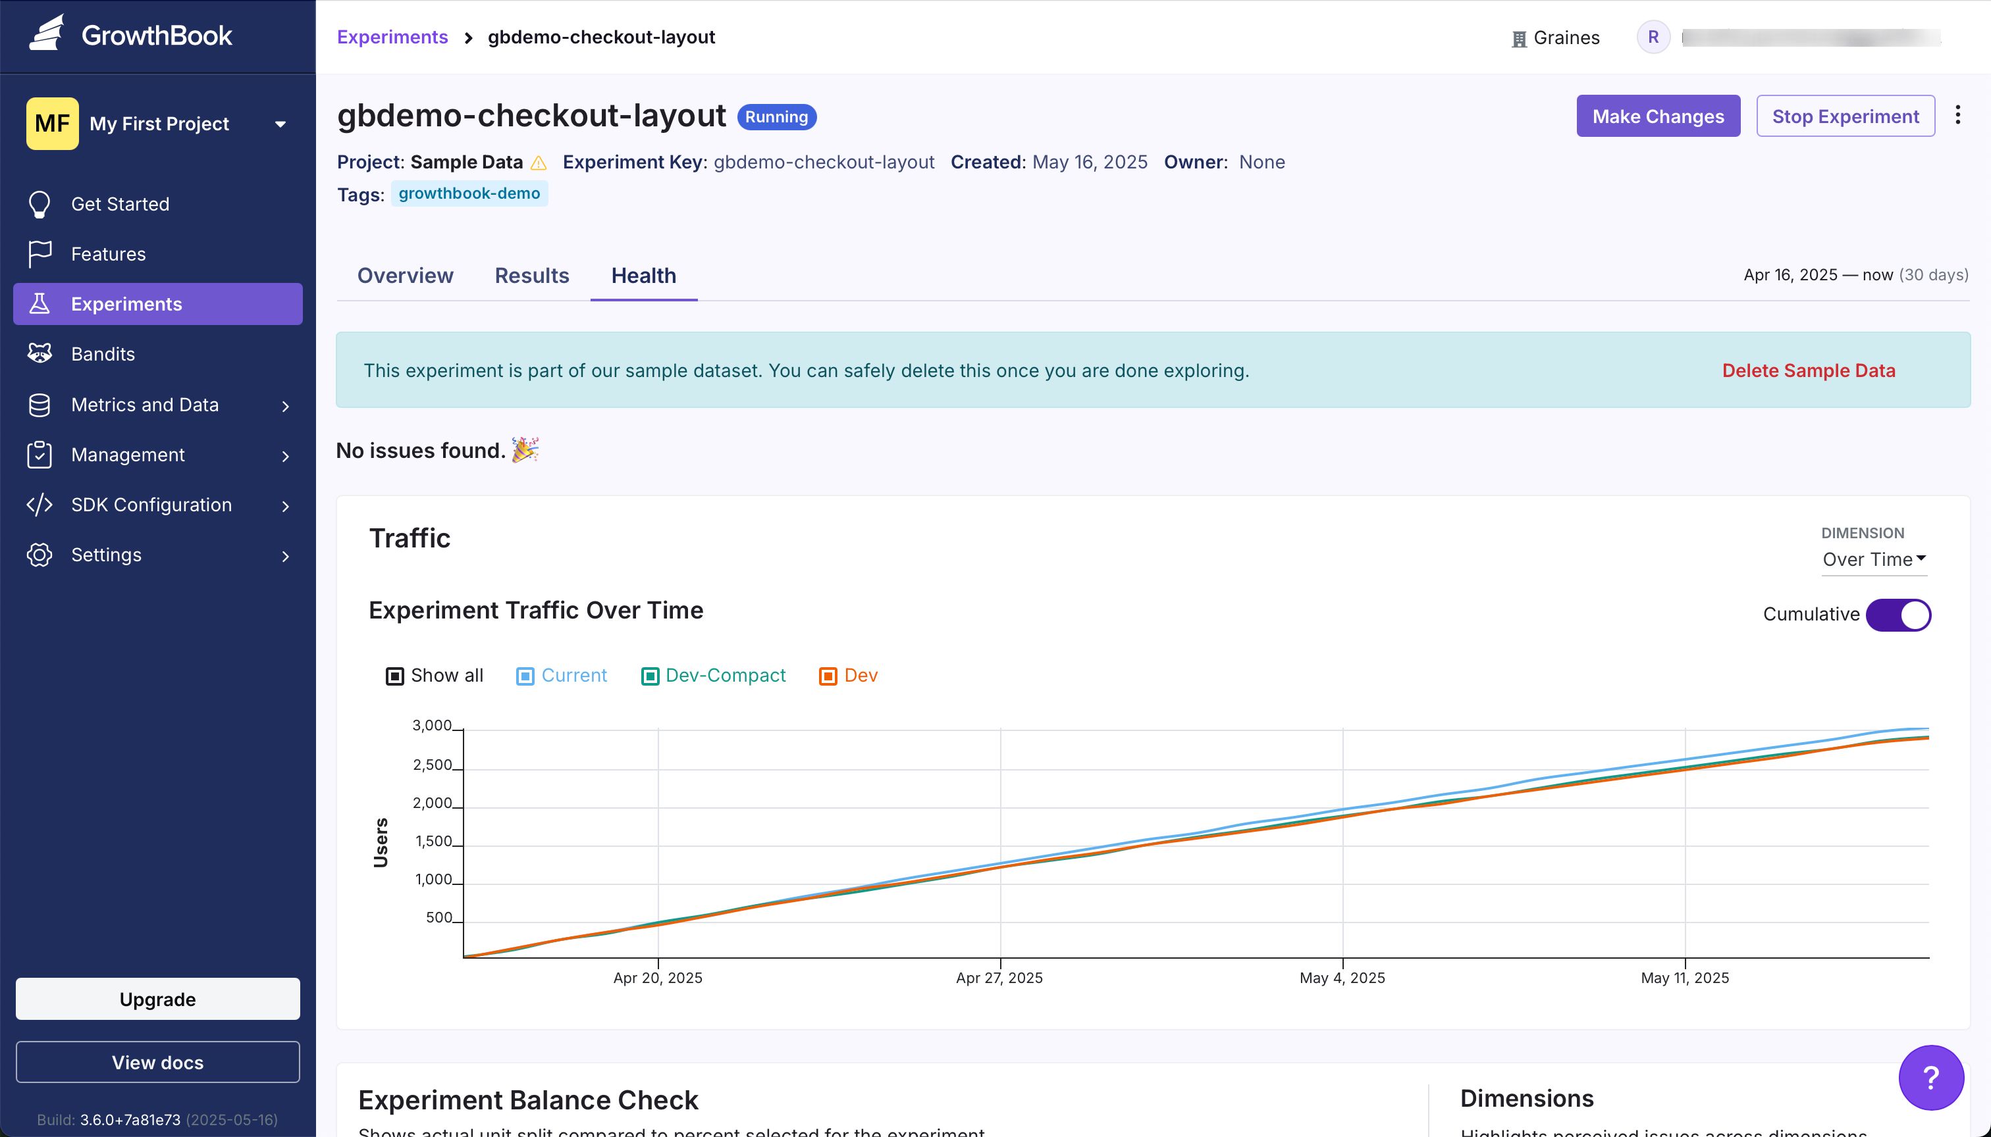Click the MF project avatar badge
The width and height of the screenshot is (1991, 1137).
(x=53, y=124)
